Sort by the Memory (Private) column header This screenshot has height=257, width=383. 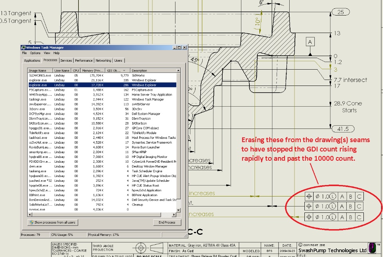93,71
